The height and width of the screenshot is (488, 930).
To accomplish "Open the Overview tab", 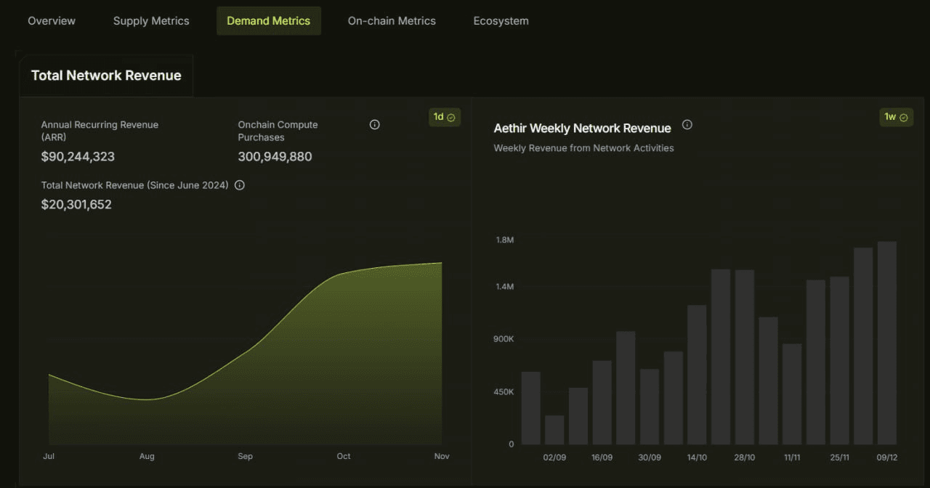I will coord(52,21).
